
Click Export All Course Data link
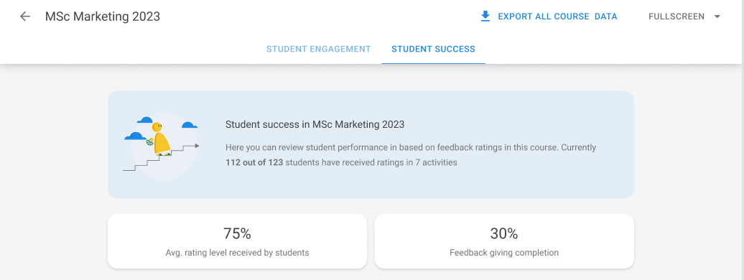click(x=557, y=17)
